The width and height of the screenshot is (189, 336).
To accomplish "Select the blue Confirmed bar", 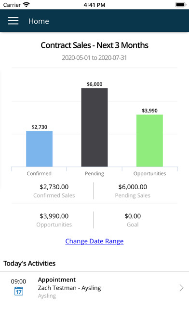I will (x=39, y=149).
